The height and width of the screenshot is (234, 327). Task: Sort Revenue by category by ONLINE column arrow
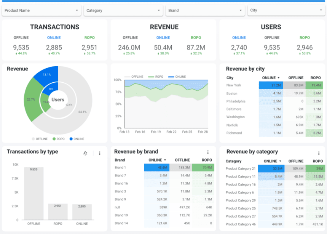[280, 161]
